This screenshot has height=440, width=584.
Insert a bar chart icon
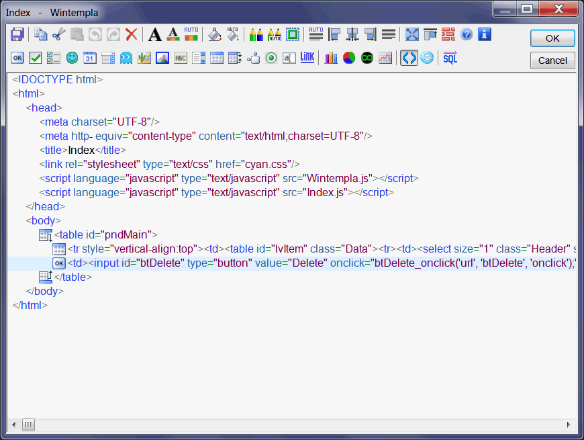tap(331, 58)
